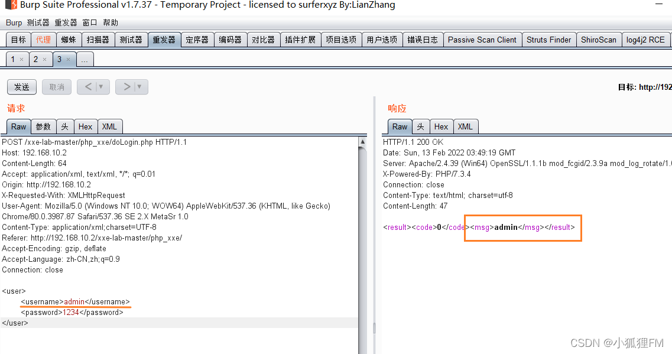
Task: Switch to the 重发器 main tab
Action: 164,40
